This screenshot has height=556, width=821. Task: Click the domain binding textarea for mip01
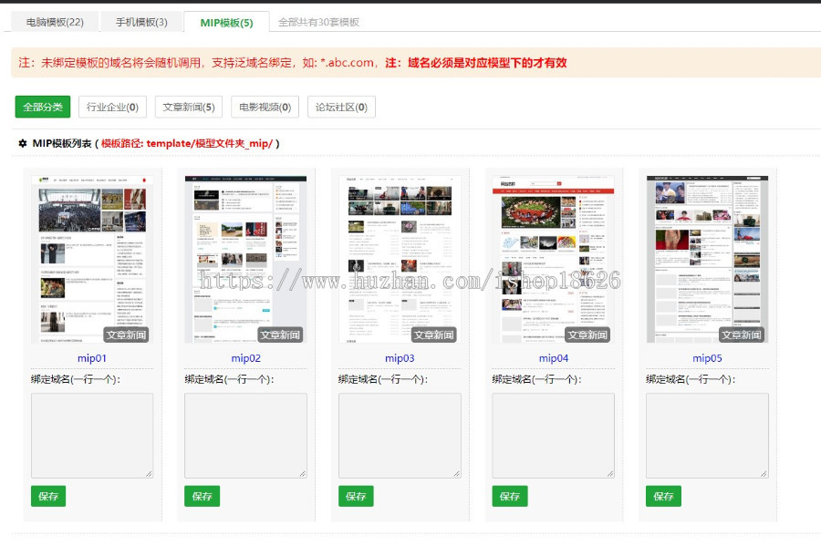[92, 436]
